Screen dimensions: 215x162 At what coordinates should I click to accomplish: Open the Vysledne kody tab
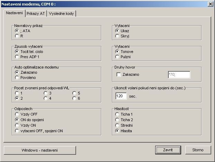(x=62, y=13)
